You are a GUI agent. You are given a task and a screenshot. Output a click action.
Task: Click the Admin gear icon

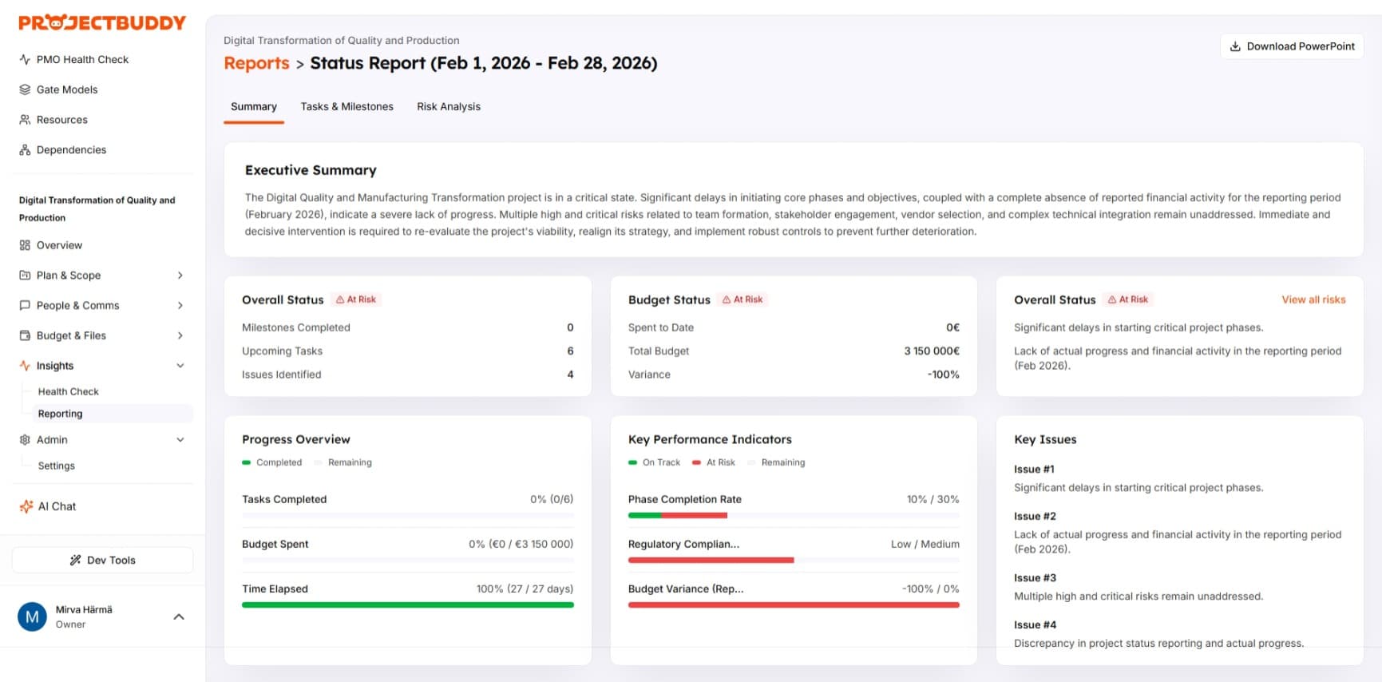tap(25, 440)
